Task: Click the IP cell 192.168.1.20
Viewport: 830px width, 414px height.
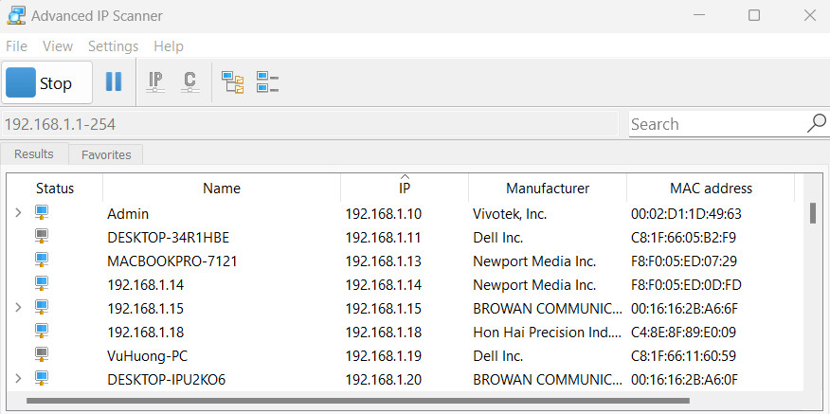Action: point(383,380)
